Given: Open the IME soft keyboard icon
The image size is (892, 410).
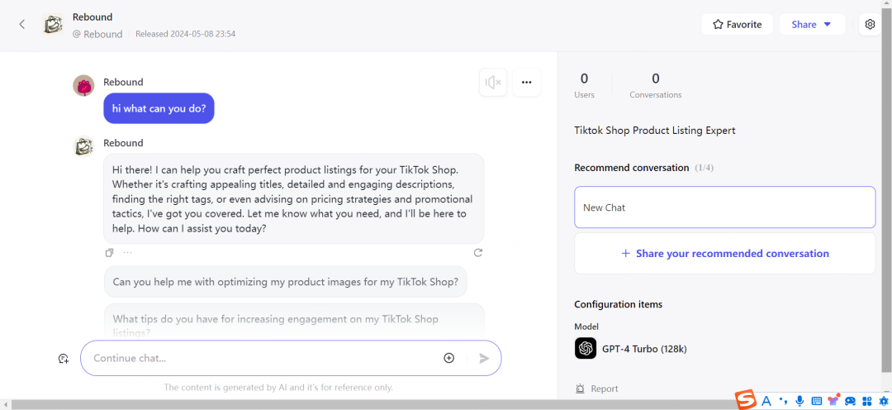Looking at the screenshot, I should pos(816,401).
